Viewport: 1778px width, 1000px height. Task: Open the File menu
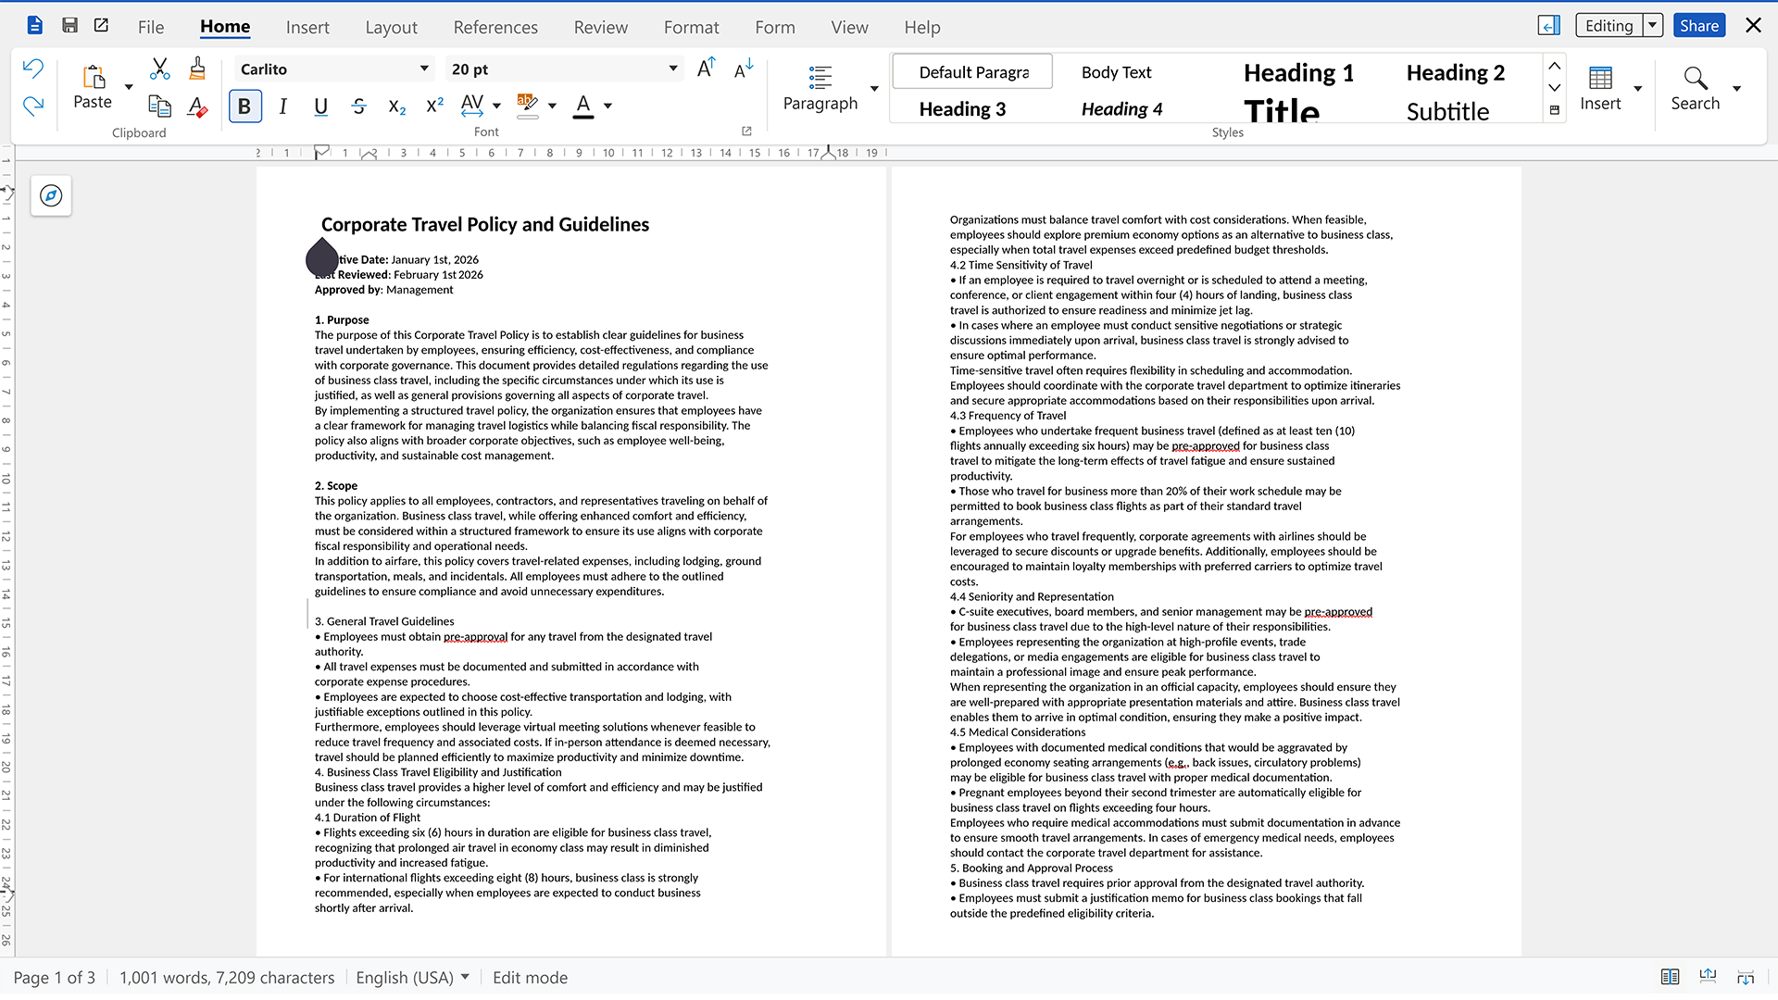pyautogui.click(x=151, y=27)
